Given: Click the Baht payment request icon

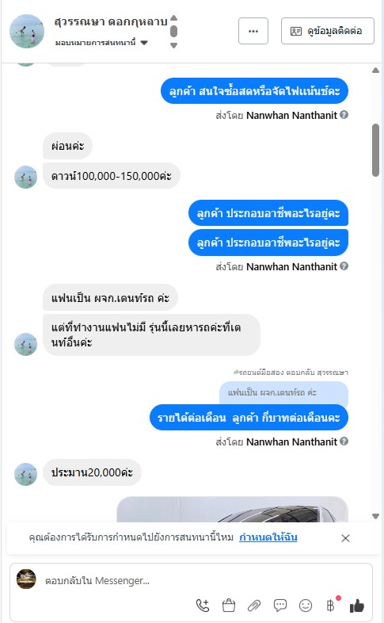Looking at the screenshot, I should pyautogui.click(x=331, y=605).
